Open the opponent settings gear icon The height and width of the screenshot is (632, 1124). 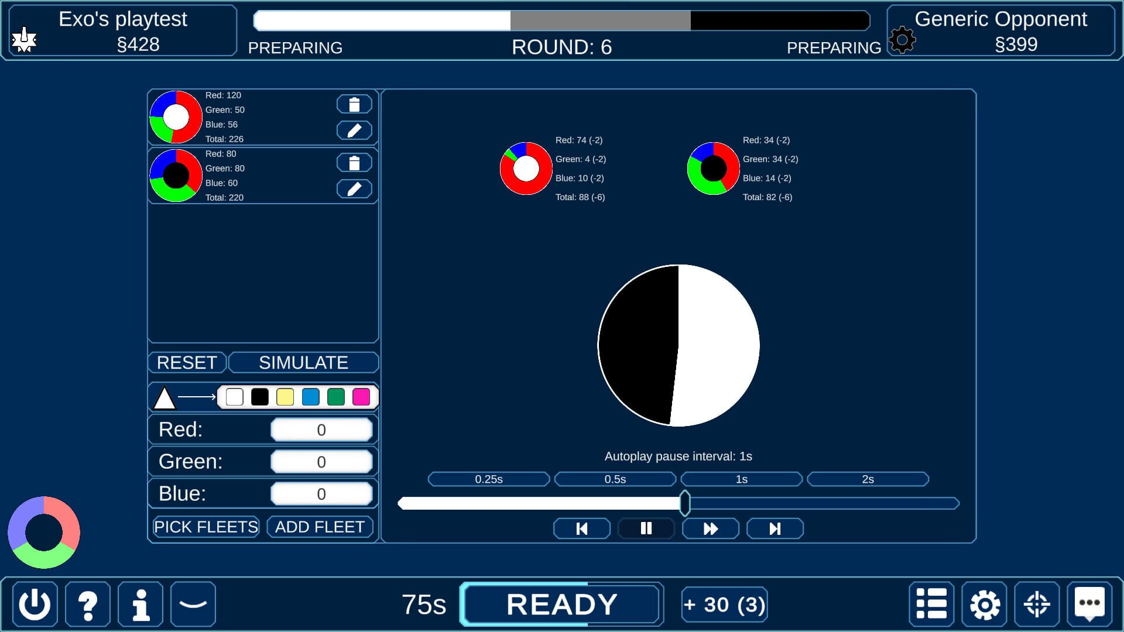coord(902,40)
